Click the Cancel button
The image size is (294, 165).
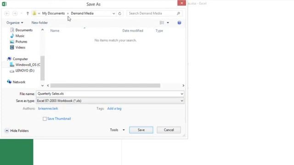tap(169, 130)
